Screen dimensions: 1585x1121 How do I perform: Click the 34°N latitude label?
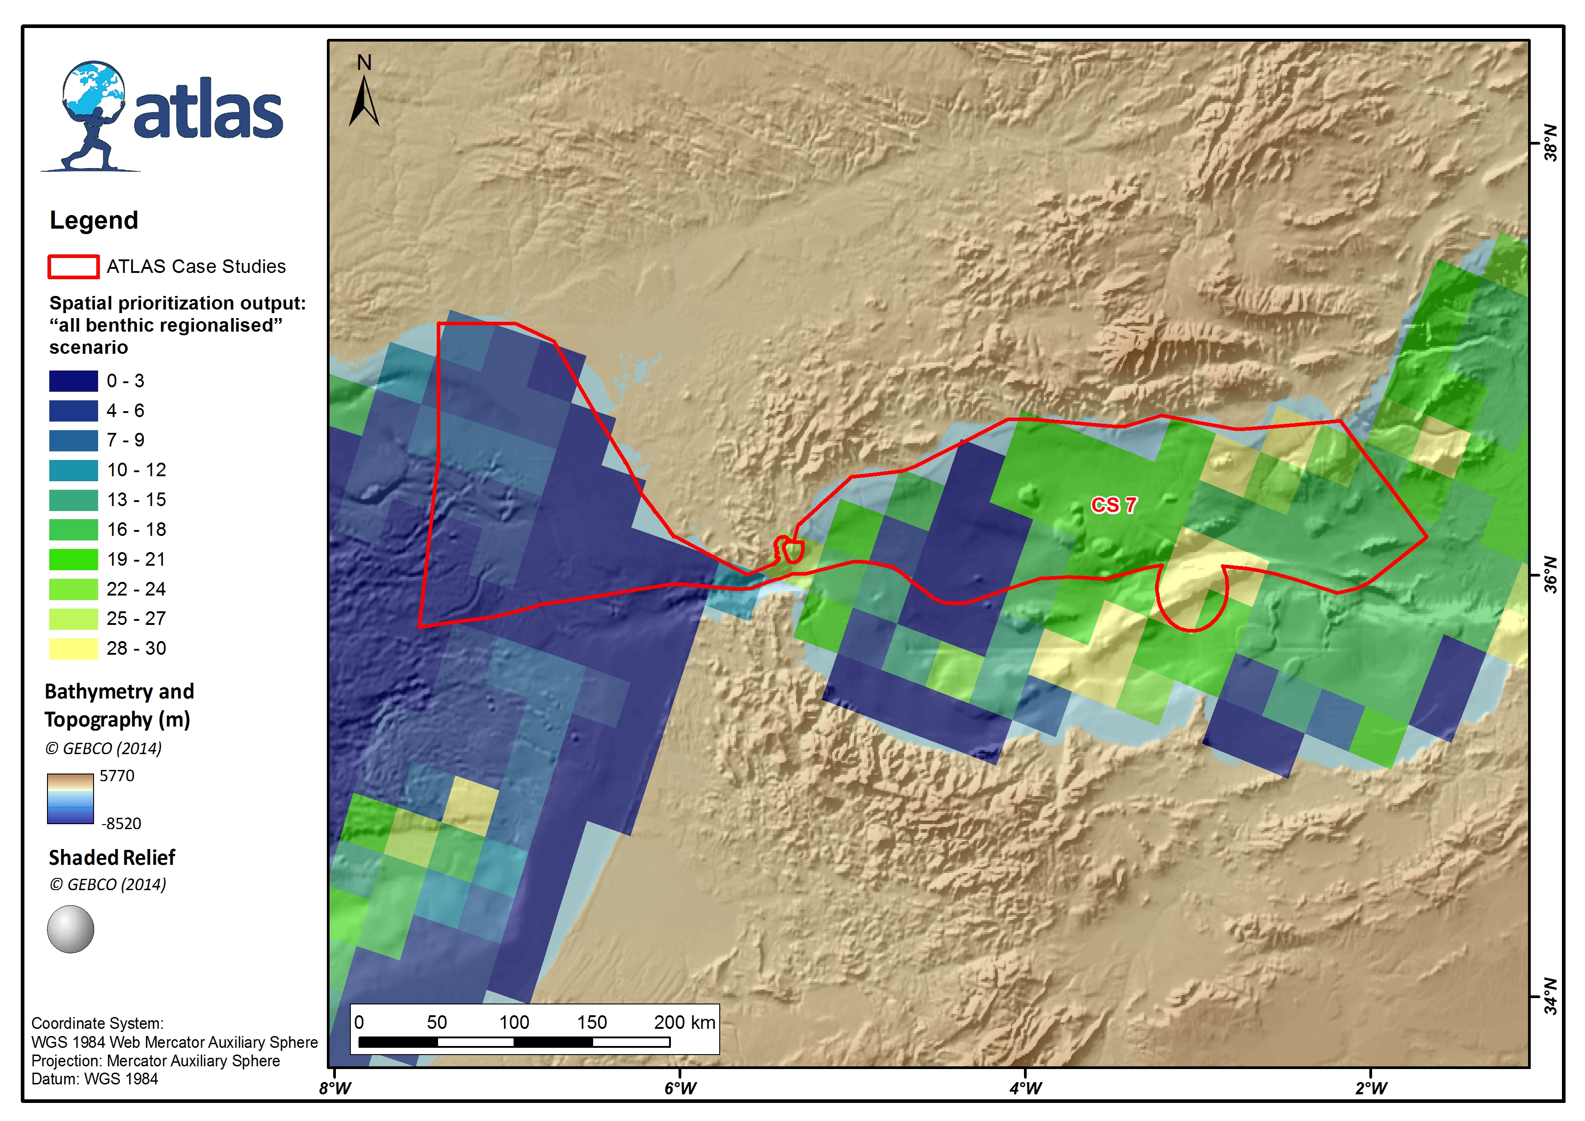[1551, 997]
